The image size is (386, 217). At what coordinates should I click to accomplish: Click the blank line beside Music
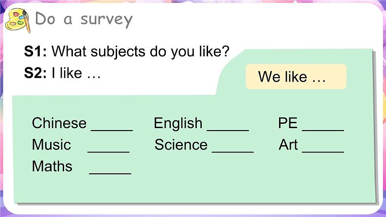point(108,148)
